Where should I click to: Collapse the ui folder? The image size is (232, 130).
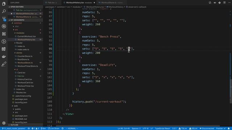(17, 69)
